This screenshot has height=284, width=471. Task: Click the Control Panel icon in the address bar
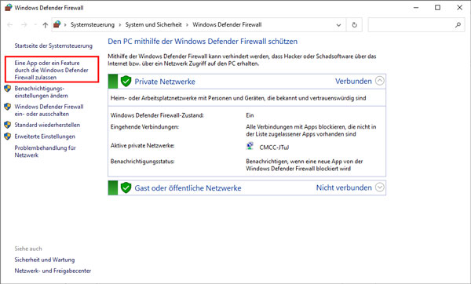pyautogui.click(x=57, y=24)
